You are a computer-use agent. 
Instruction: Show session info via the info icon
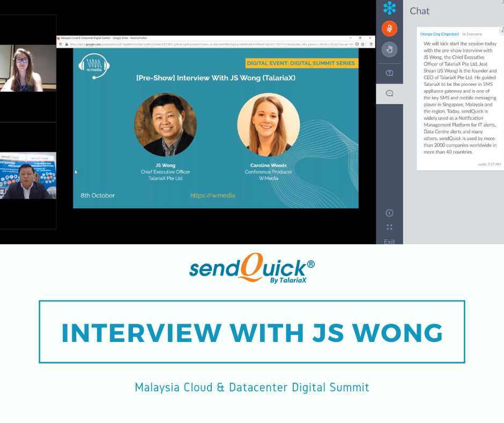(x=389, y=213)
